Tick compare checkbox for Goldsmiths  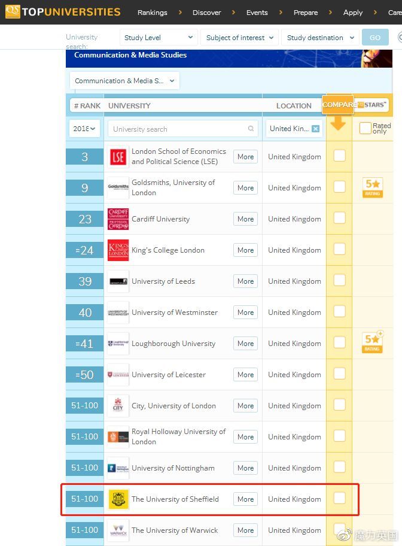click(x=339, y=187)
